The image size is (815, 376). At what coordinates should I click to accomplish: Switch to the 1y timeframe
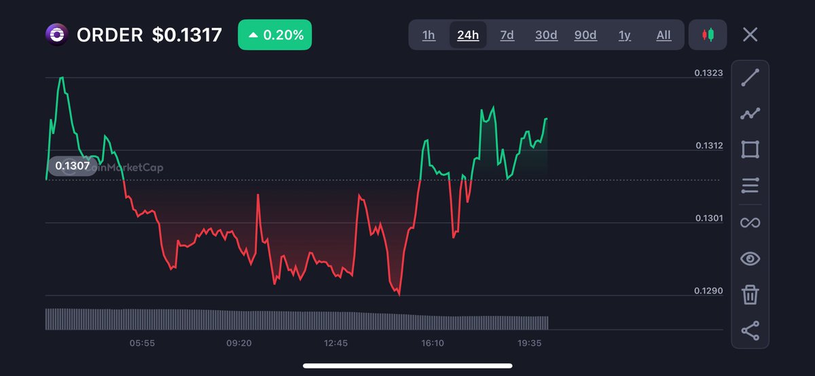pos(624,35)
